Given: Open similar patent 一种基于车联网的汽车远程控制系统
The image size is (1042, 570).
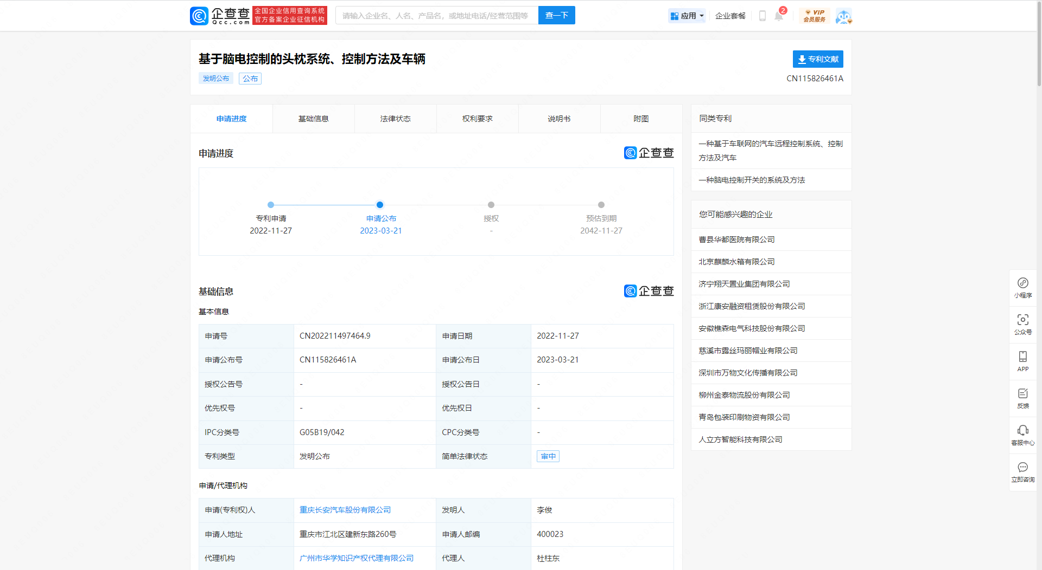Looking at the screenshot, I should coord(771,151).
